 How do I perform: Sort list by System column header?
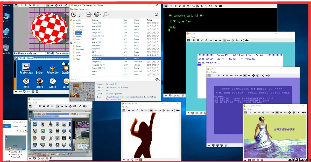click(x=95, y=20)
